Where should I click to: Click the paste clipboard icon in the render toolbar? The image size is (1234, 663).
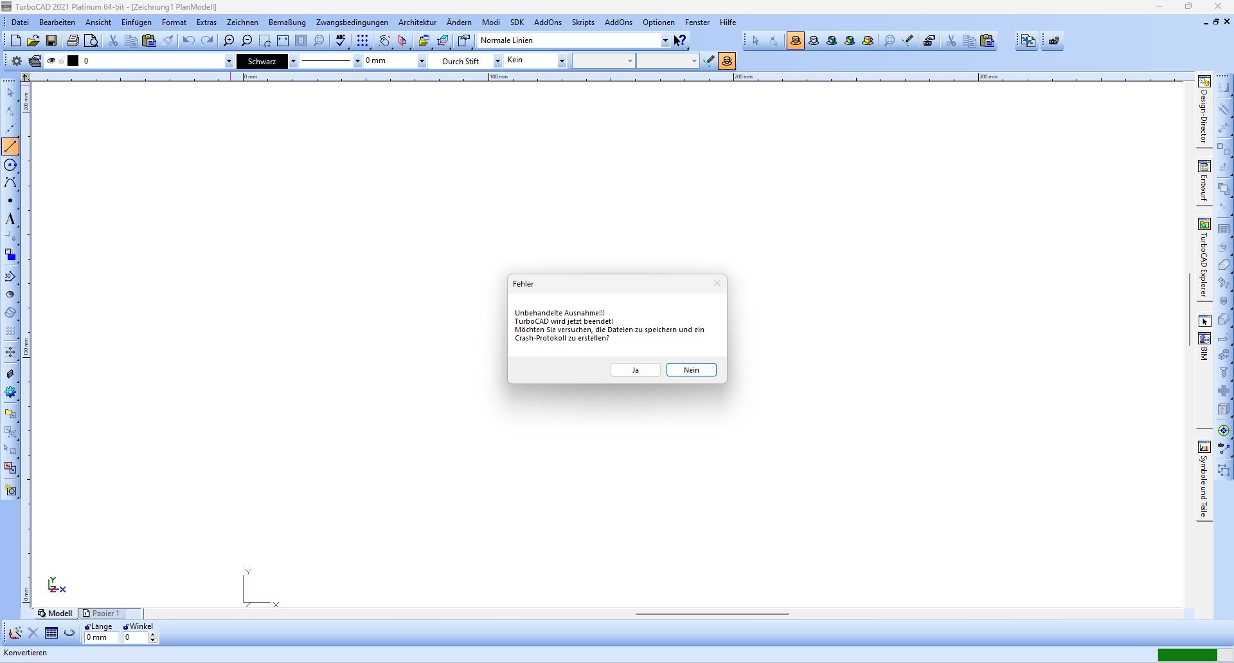[987, 40]
